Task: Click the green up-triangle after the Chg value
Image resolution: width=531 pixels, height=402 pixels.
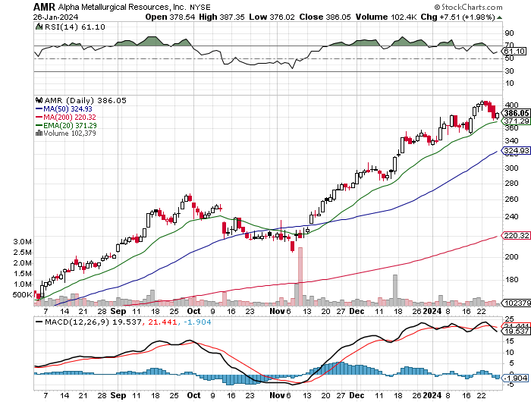Action: coord(499,17)
